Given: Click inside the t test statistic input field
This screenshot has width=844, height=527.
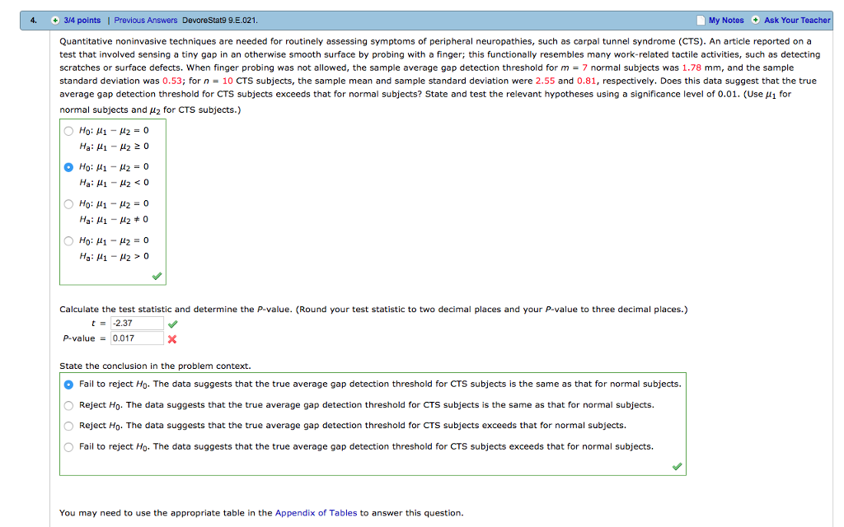Looking at the screenshot, I should [x=137, y=323].
